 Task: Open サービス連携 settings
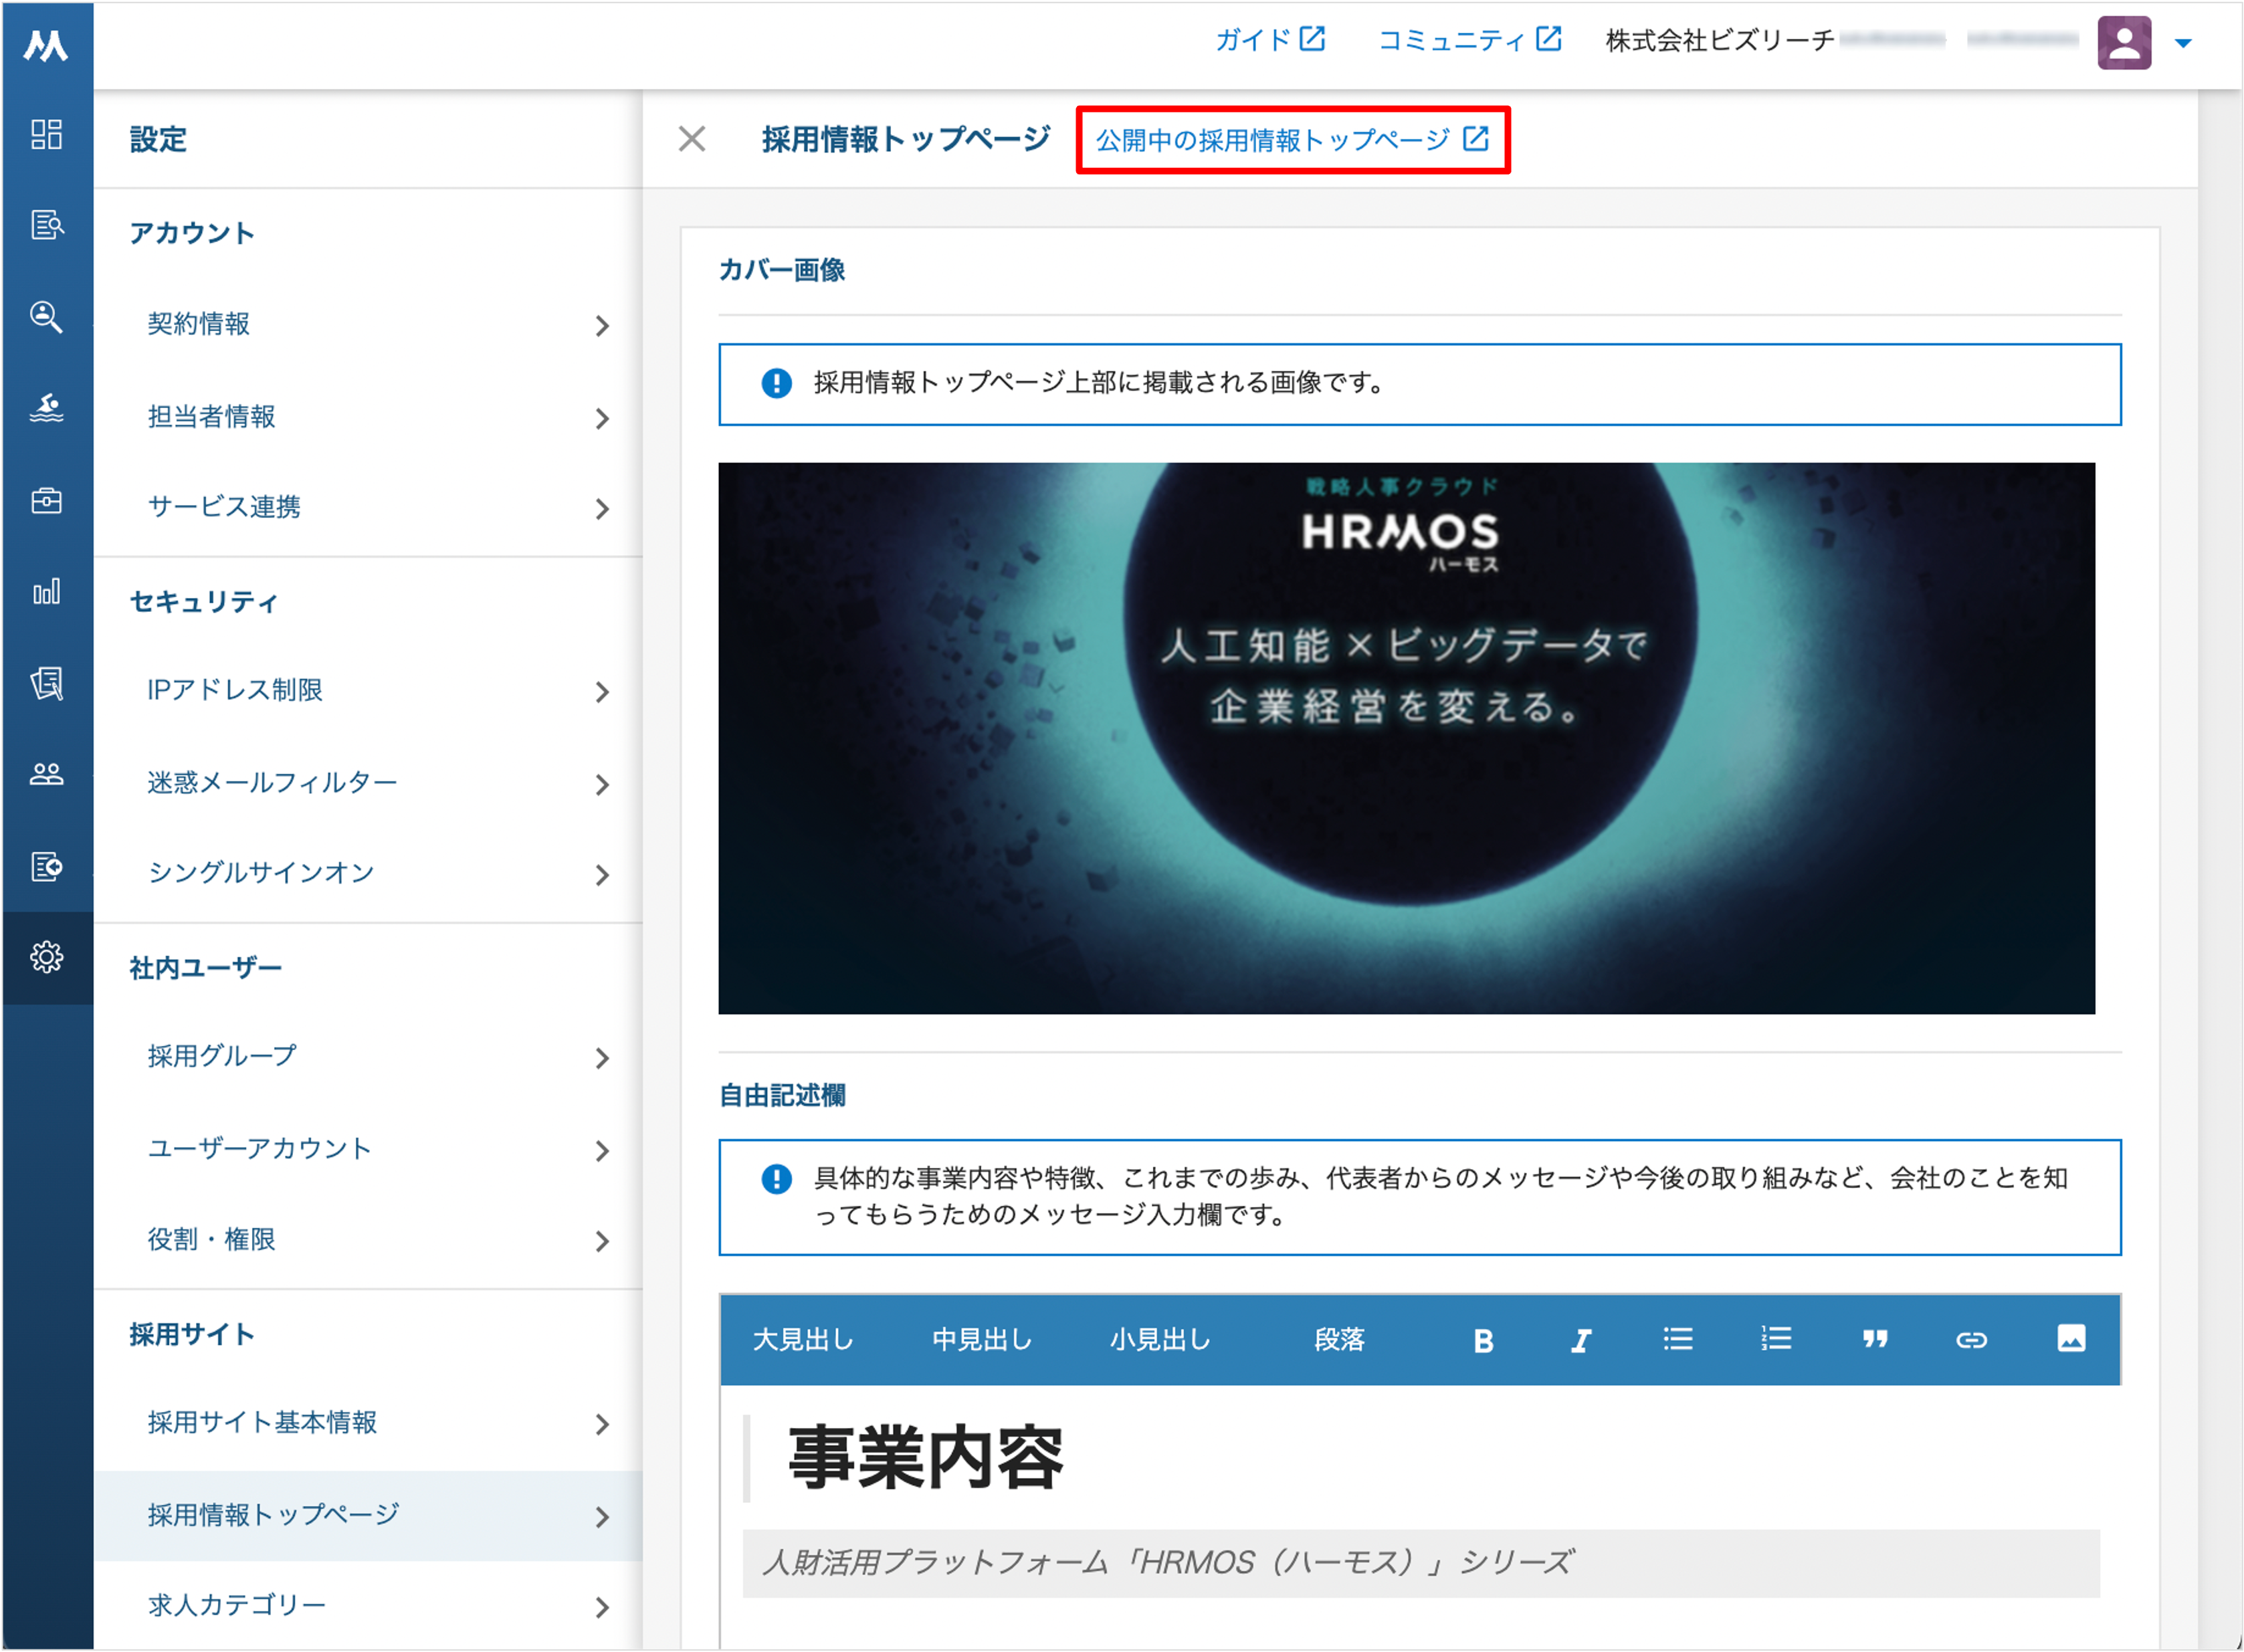tap(368, 508)
